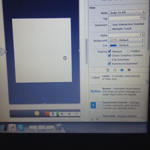Viewport: 150px width, 150px height.
Task: Enable the Multiple Touch checkbox
Action: tap(110, 29)
